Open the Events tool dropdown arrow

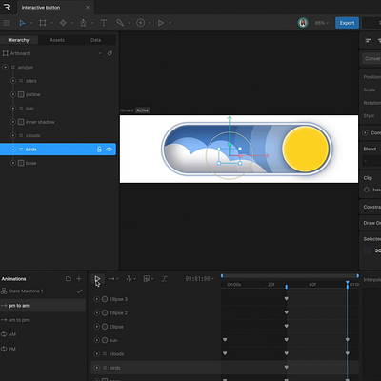click(150, 23)
